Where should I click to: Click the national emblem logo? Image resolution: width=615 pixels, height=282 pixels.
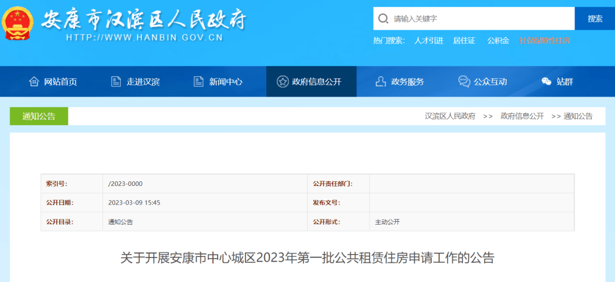17,23
